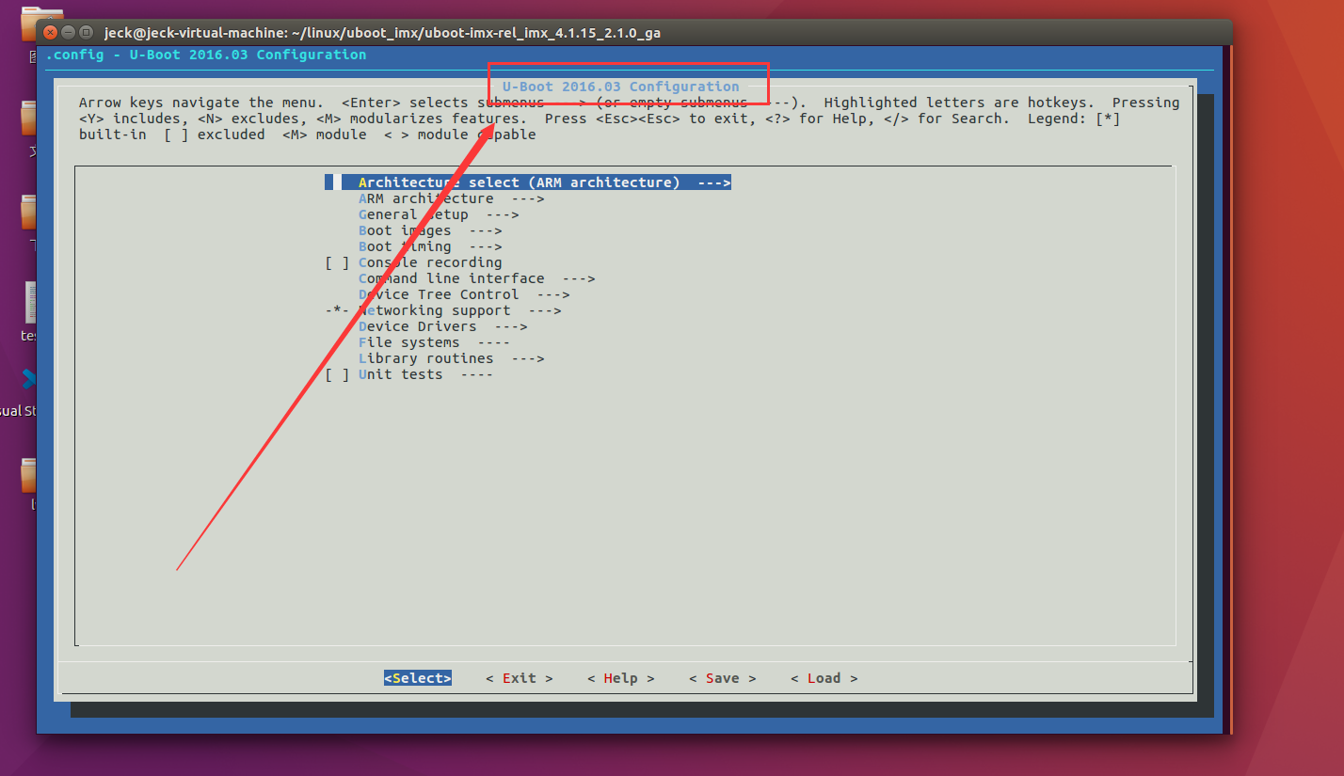The image size is (1344, 776).
Task: Click the Select button at the bottom
Action: click(418, 678)
